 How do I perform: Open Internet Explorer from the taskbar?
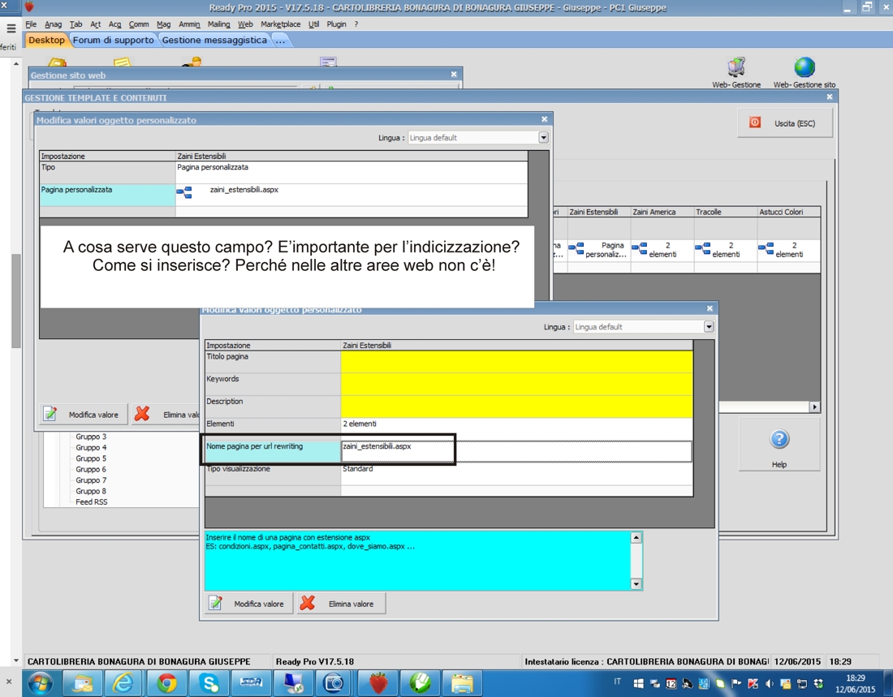[x=123, y=682]
